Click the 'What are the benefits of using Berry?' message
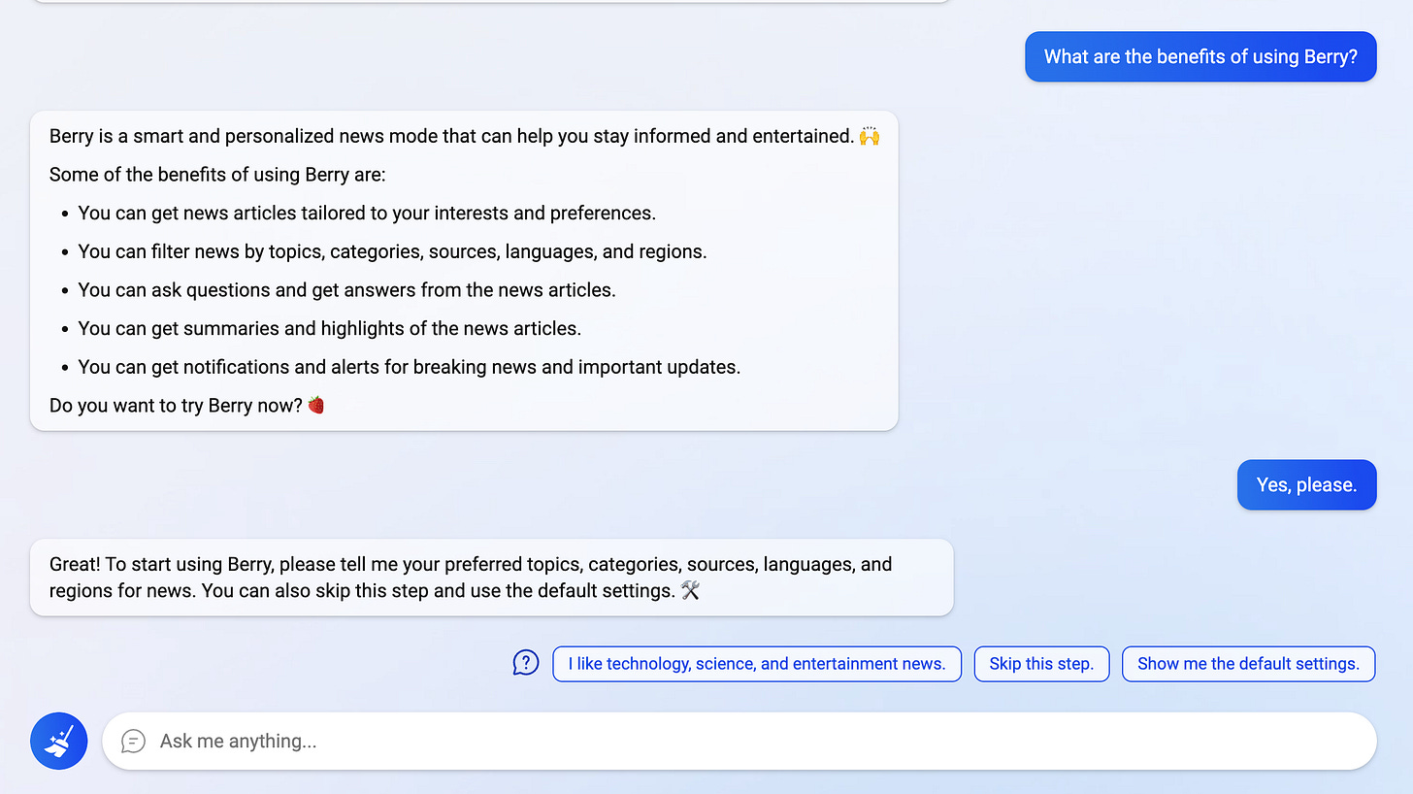The height and width of the screenshot is (794, 1413). click(x=1200, y=57)
